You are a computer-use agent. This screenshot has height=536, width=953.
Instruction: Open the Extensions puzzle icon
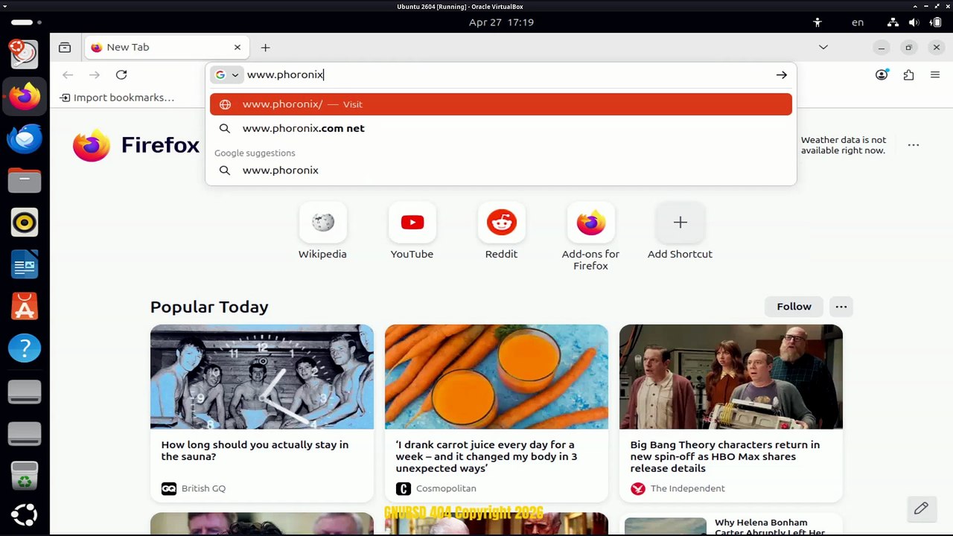click(908, 74)
